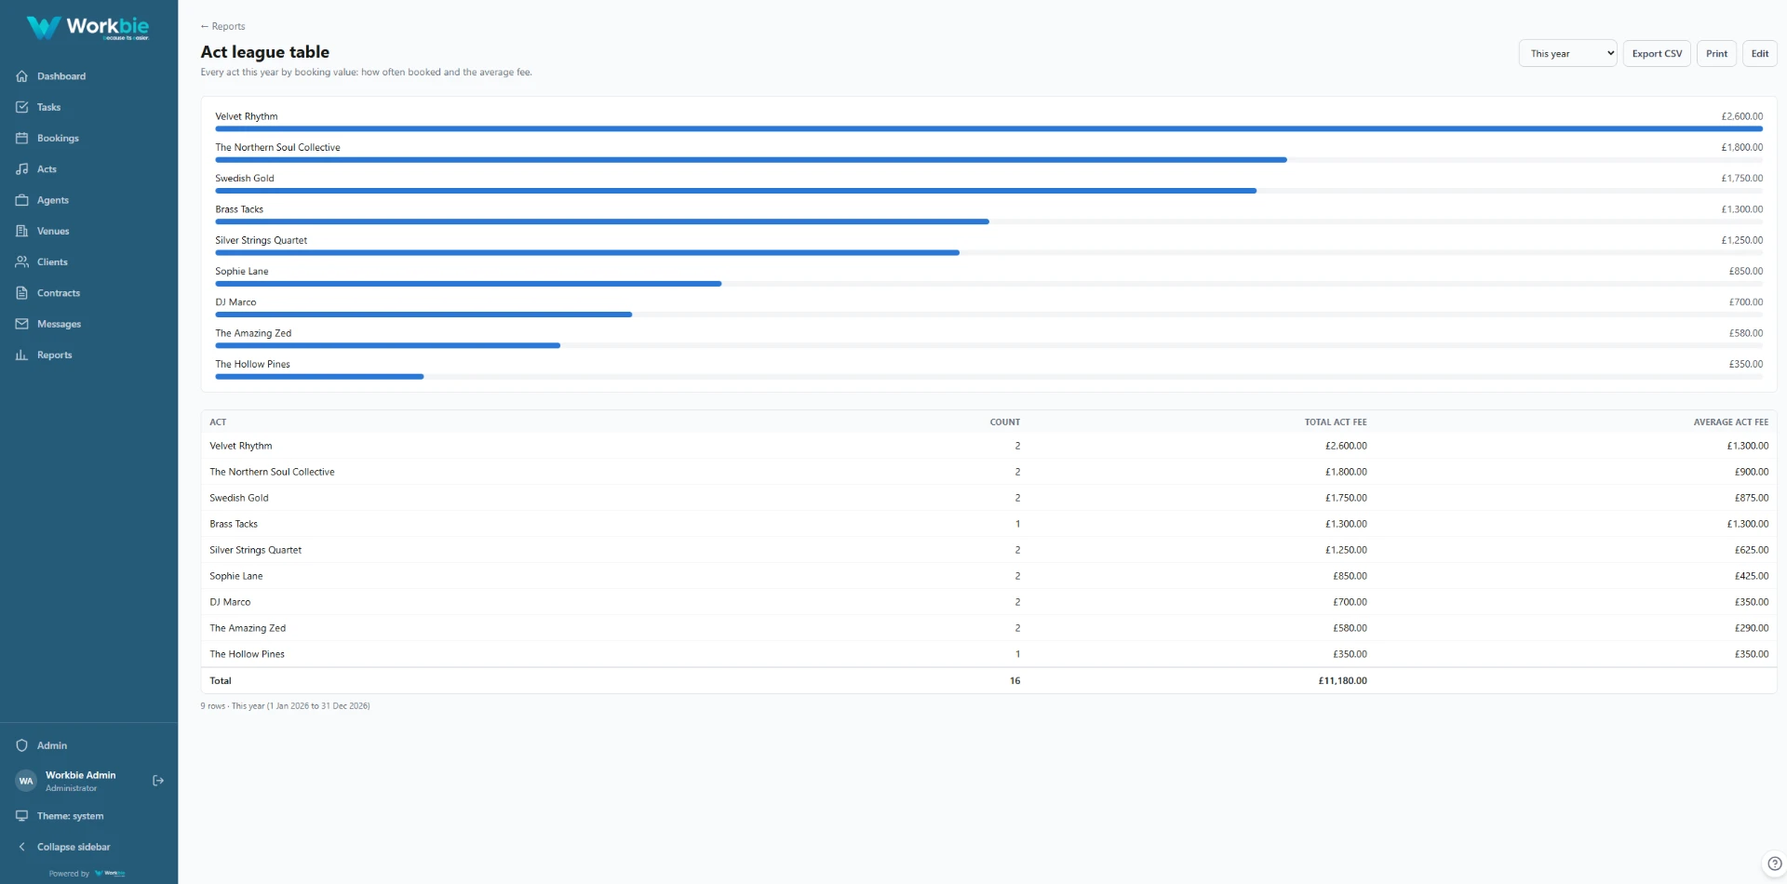1787x884 pixels.
Task: Open Venues menu item
Action: click(x=53, y=231)
